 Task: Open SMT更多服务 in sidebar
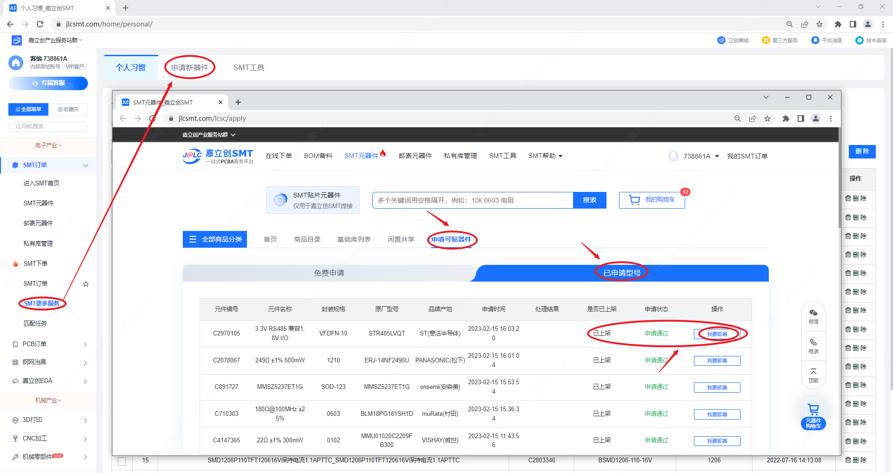[42, 303]
